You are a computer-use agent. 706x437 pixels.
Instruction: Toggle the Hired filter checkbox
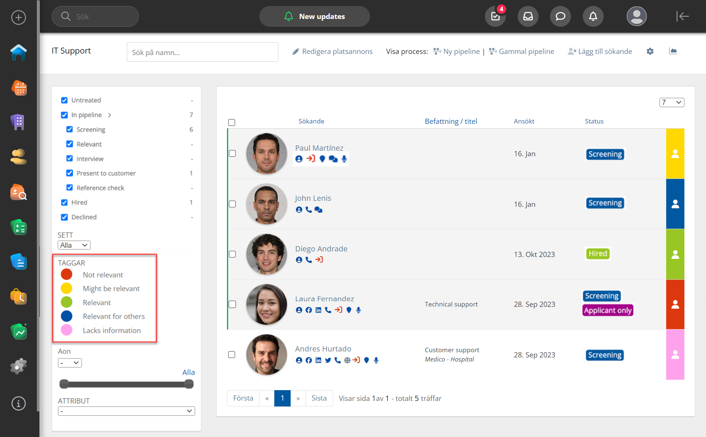pyautogui.click(x=64, y=202)
